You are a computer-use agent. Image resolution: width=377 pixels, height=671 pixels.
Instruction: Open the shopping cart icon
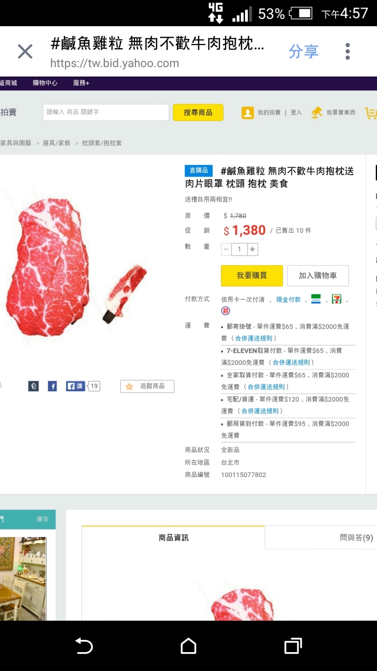[x=371, y=113]
